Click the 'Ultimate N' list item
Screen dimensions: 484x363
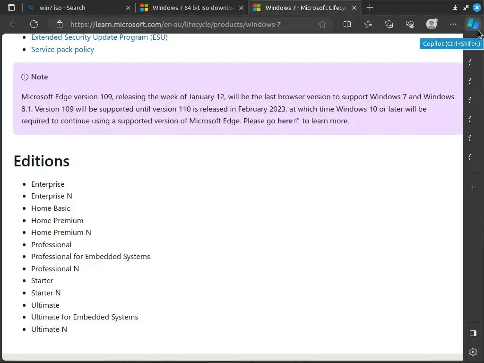pos(49,329)
